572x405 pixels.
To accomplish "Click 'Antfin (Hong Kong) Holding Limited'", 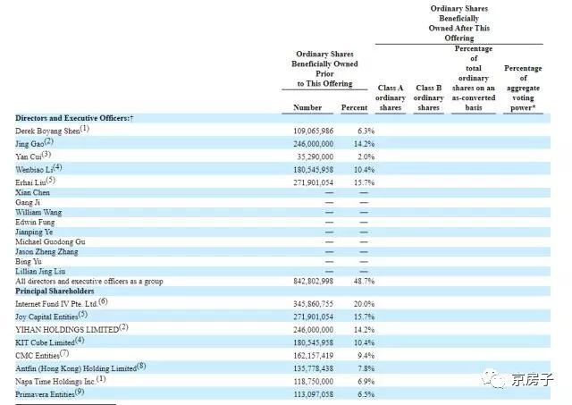I will (x=76, y=368).
